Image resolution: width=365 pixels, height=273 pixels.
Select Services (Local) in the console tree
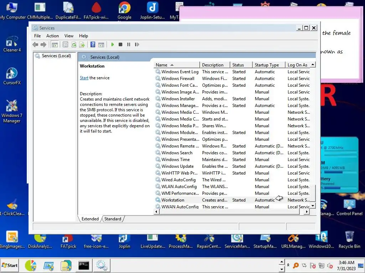pos(56,56)
